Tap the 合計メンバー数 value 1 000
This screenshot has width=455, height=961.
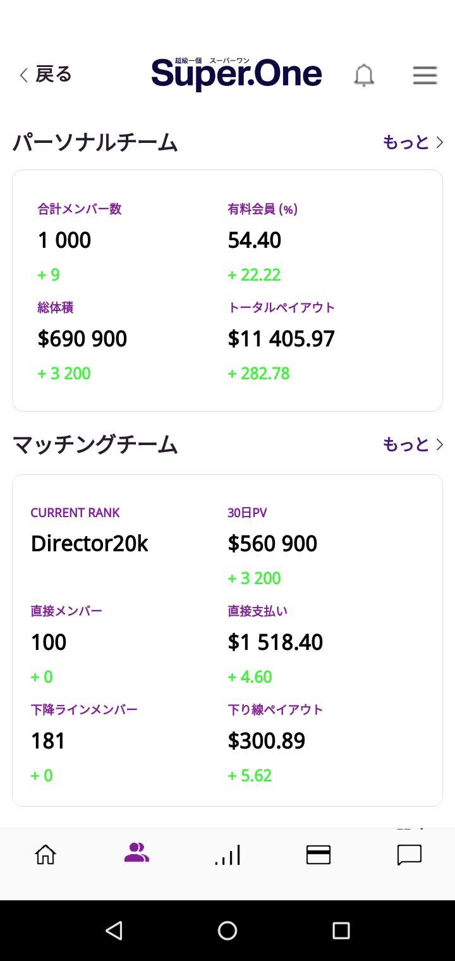tap(64, 240)
